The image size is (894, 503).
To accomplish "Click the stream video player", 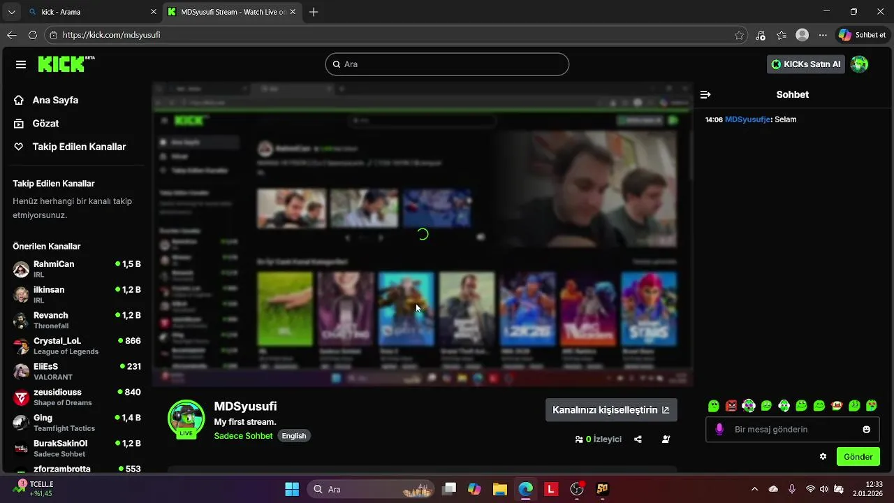I will pos(423,234).
